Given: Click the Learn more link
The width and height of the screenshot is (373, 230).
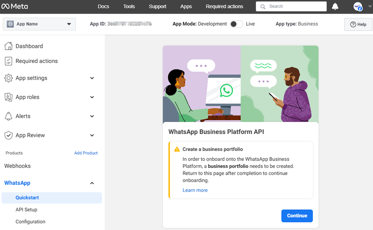Looking at the screenshot, I should click(x=195, y=190).
